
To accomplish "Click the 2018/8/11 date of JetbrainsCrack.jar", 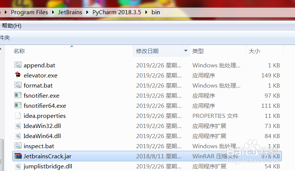I will point(159,156).
